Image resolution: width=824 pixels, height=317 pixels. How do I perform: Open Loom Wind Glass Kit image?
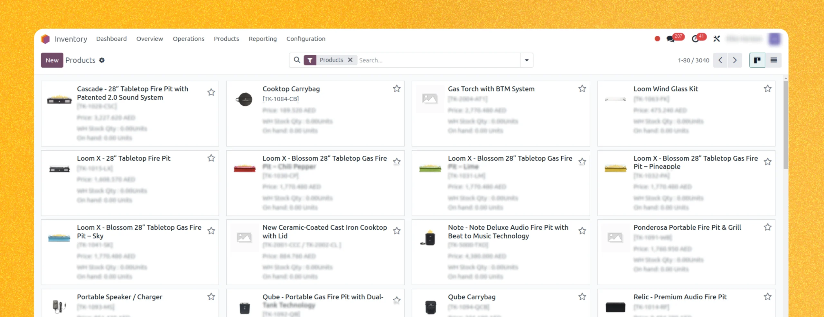click(615, 99)
